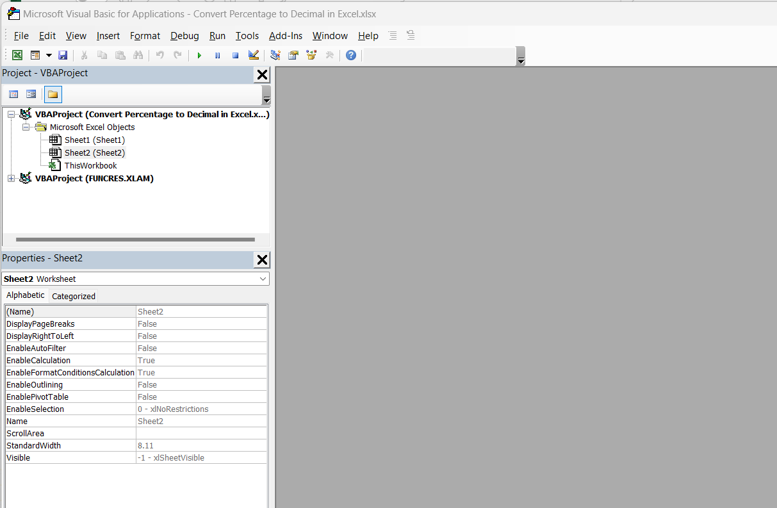Open the Window menu
Screen dimensions: 777x508
pos(330,36)
